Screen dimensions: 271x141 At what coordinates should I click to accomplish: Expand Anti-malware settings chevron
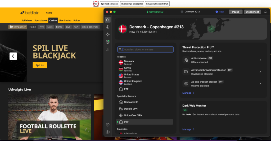(260, 60)
